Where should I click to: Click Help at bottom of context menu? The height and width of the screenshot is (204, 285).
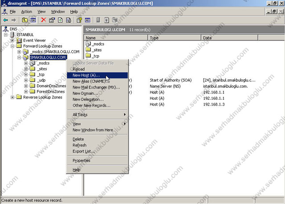97,170
